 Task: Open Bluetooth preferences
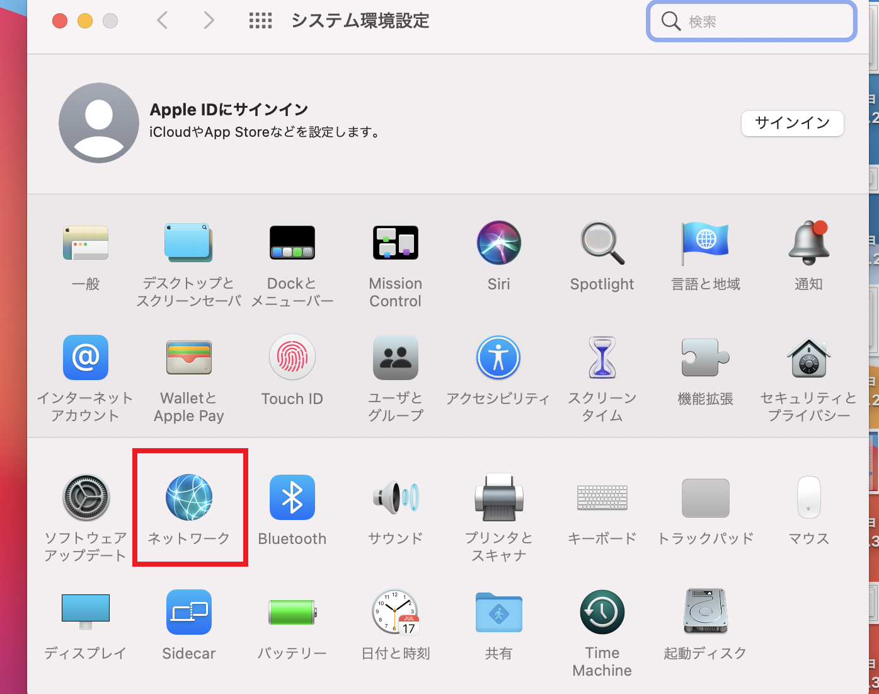(292, 497)
